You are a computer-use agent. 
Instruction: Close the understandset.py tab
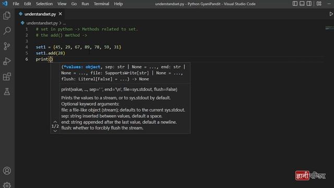click(61, 14)
